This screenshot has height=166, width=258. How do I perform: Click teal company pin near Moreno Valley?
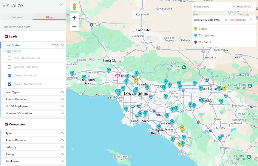click(221, 101)
